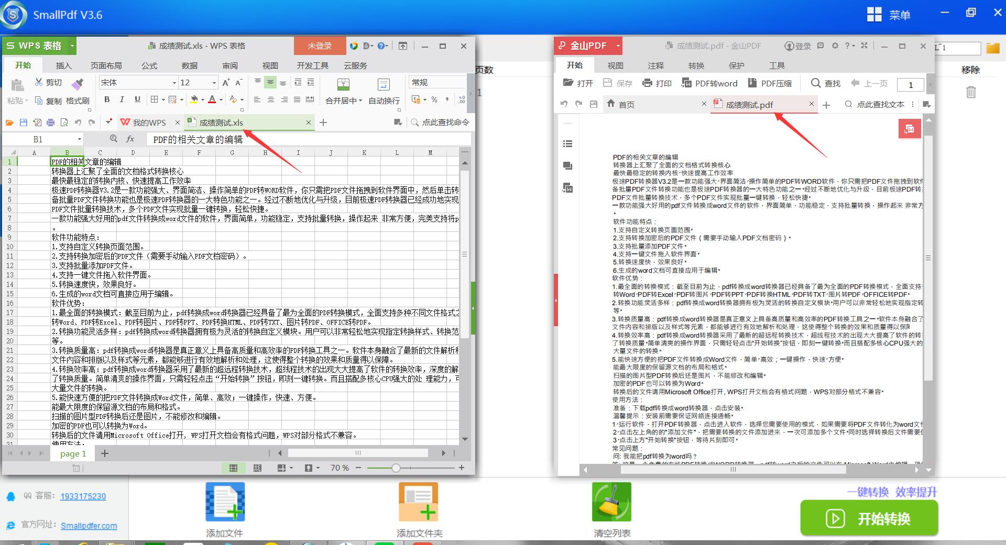Click the printer icon in WPS quick toolbar
1006x545 pixels.
[50, 123]
